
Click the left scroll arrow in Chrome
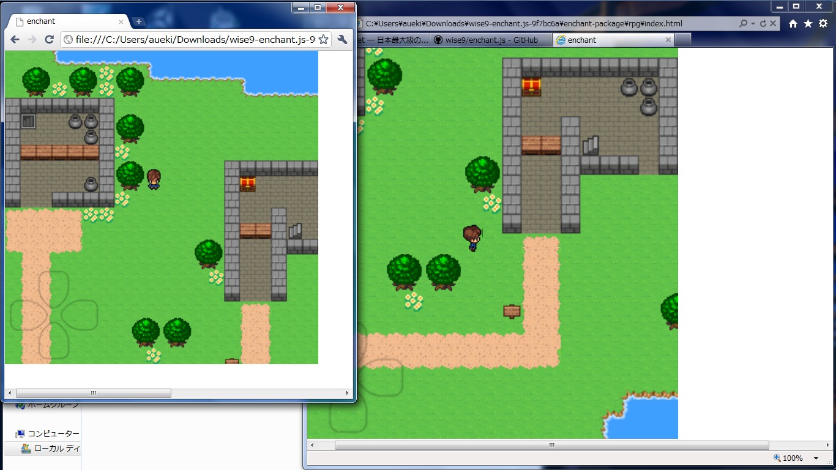point(9,393)
